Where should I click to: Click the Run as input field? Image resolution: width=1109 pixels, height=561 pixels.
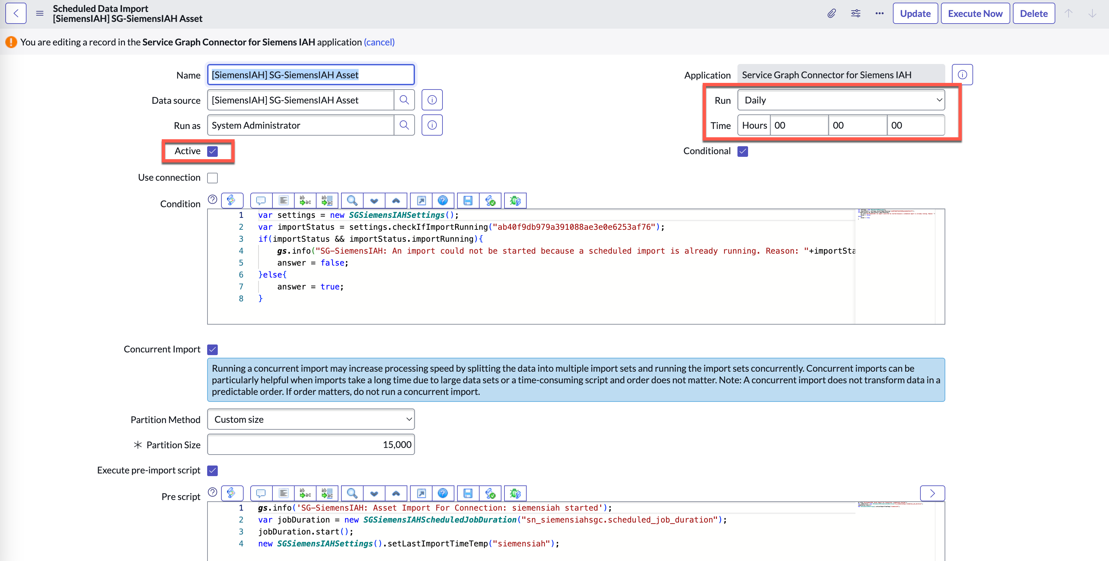coord(301,125)
